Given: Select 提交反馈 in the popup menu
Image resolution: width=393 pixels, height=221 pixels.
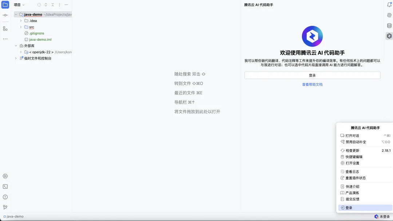Looking at the screenshot, I should 365,199.
